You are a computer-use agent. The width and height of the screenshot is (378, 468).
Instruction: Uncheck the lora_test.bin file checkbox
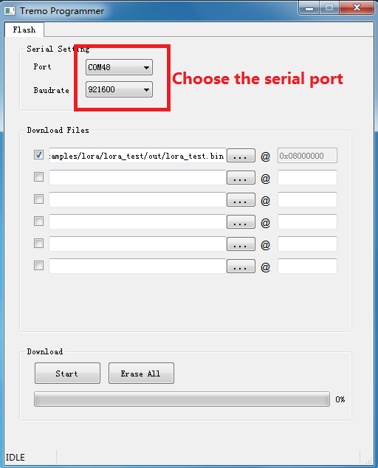(38, 154)
